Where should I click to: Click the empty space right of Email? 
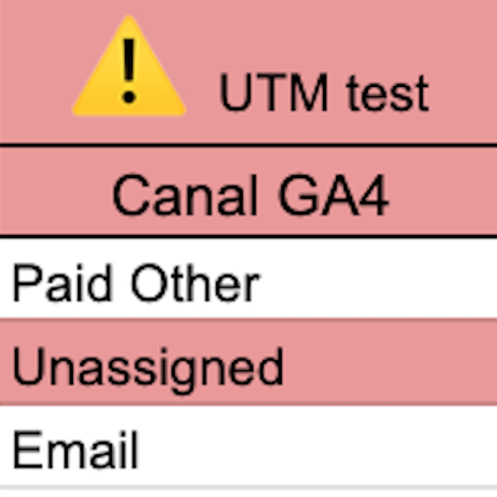(x=331, y=451)
